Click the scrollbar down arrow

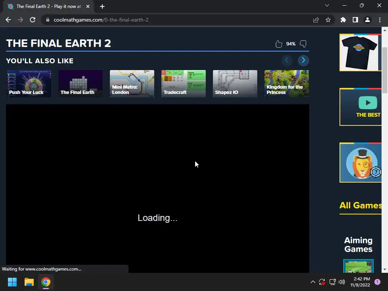tap(385, 269)
